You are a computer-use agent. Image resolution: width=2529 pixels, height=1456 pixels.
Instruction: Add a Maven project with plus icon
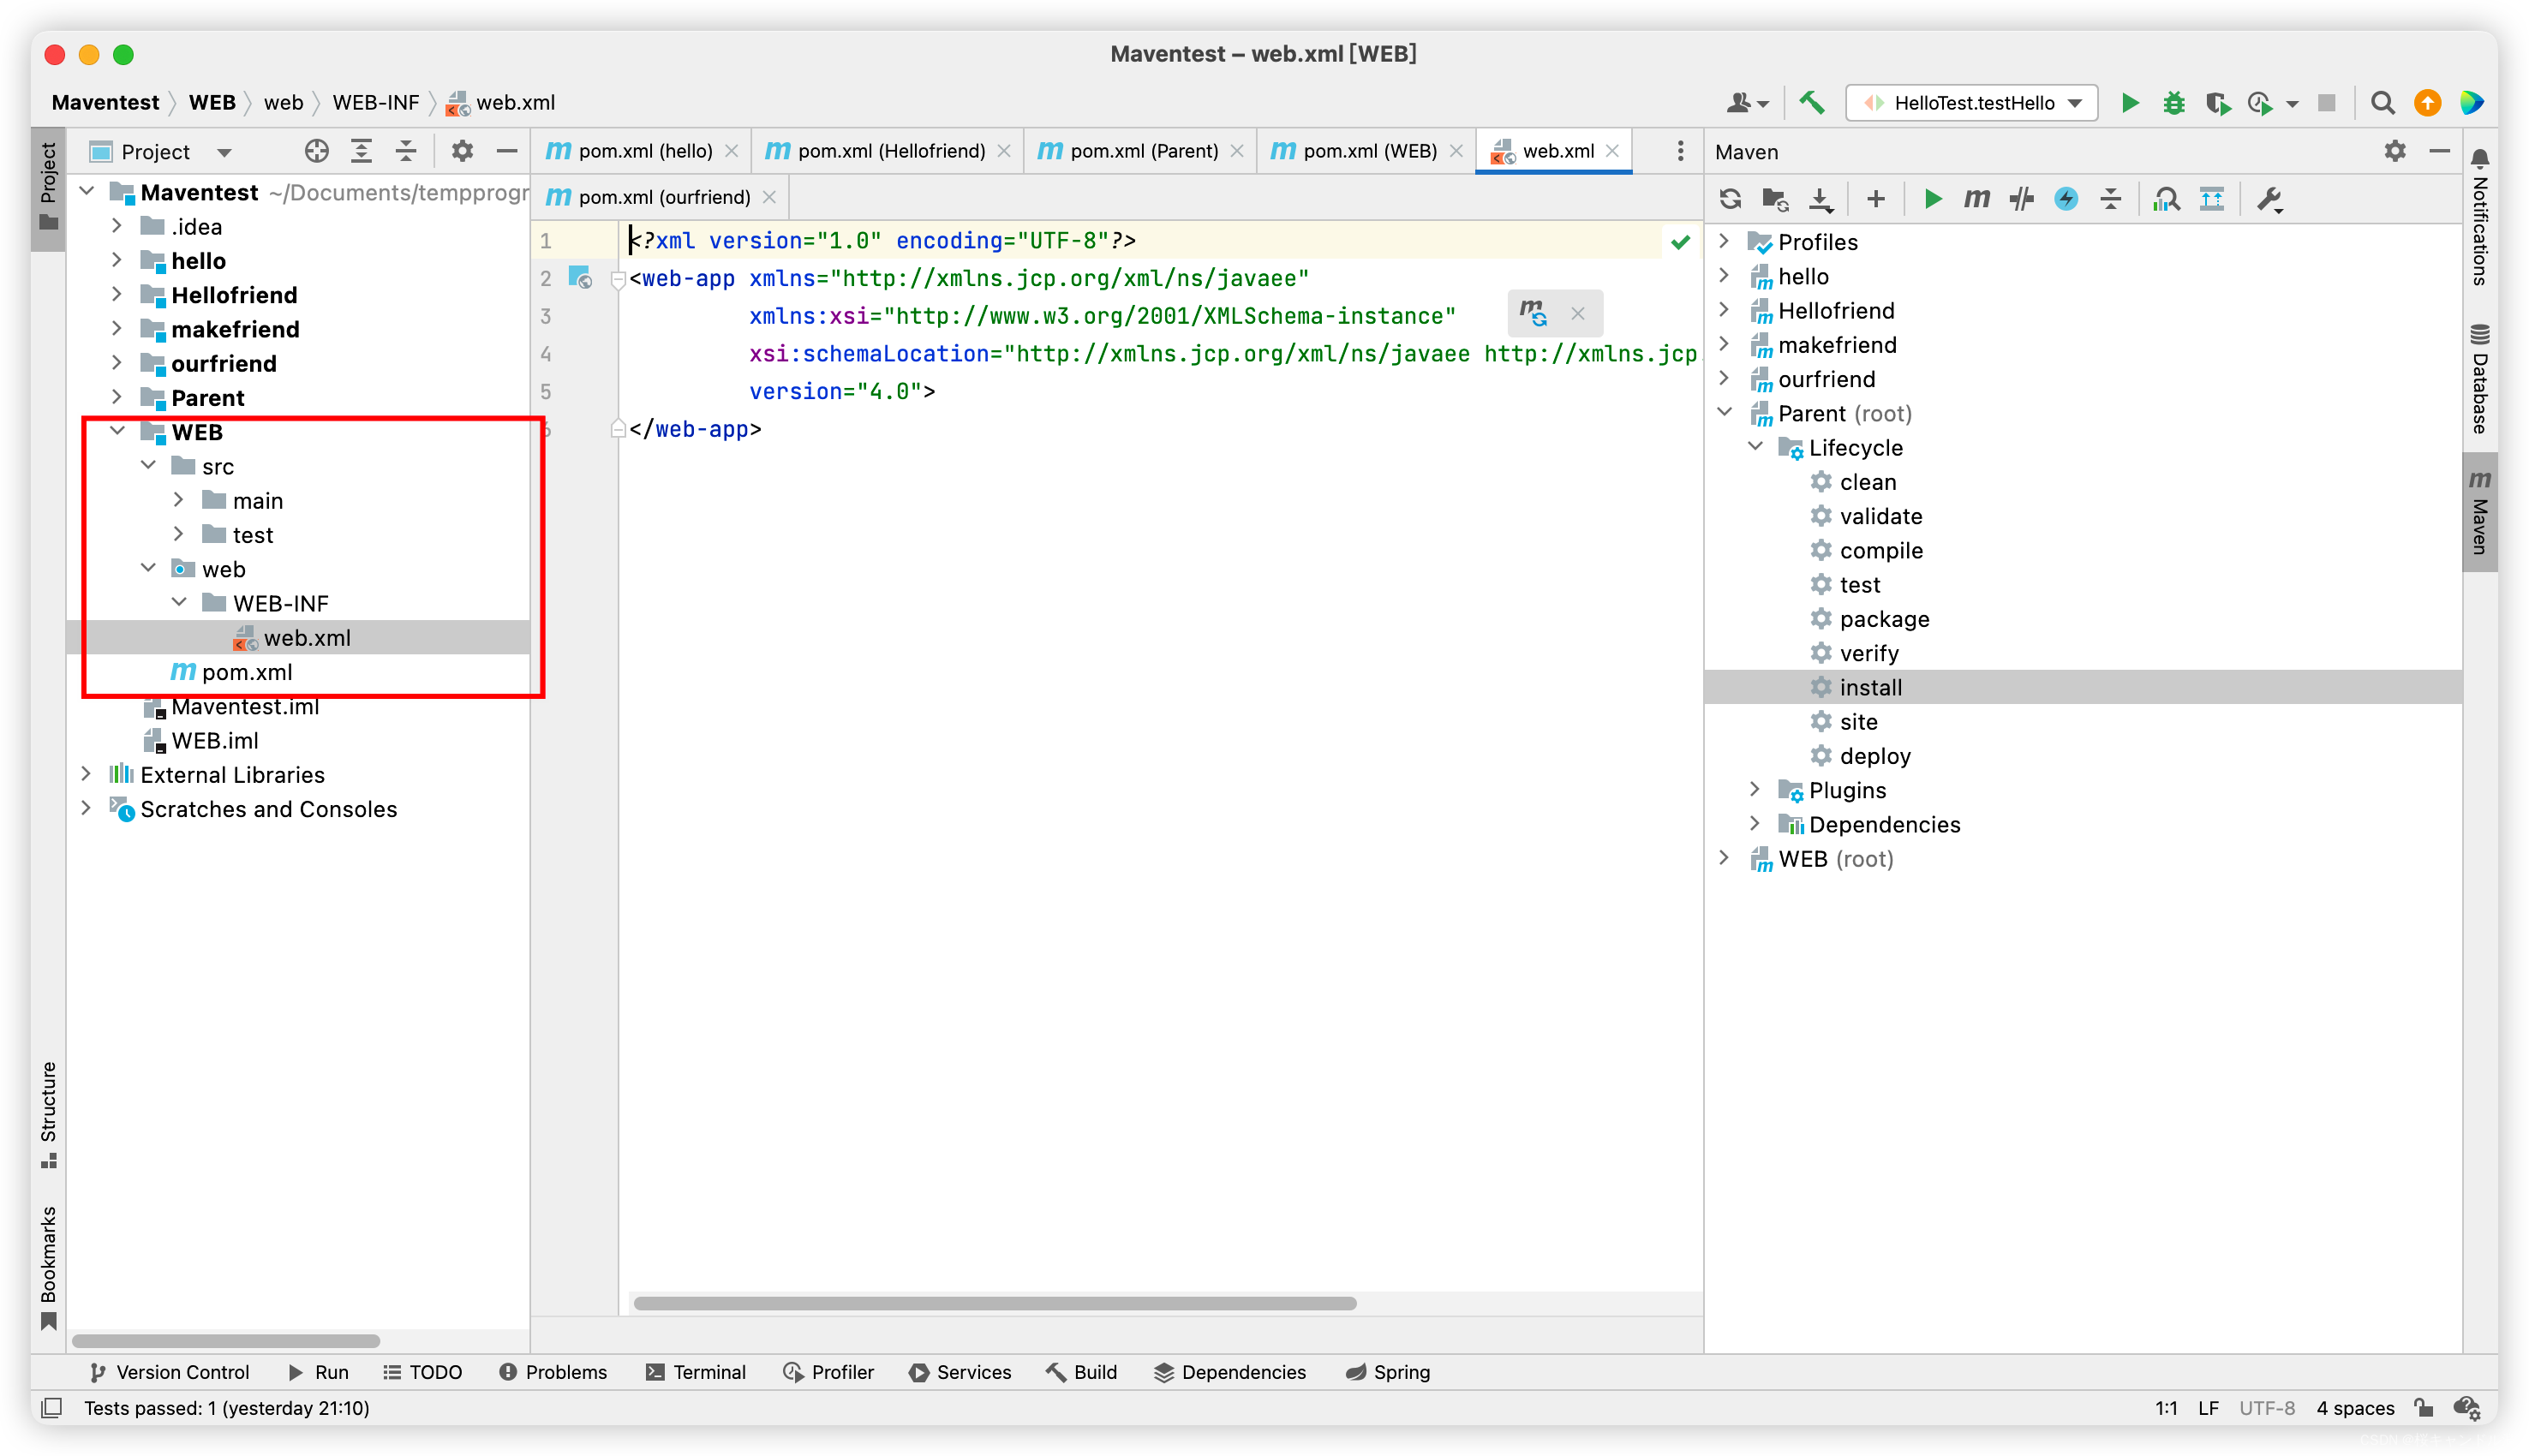1876,199
